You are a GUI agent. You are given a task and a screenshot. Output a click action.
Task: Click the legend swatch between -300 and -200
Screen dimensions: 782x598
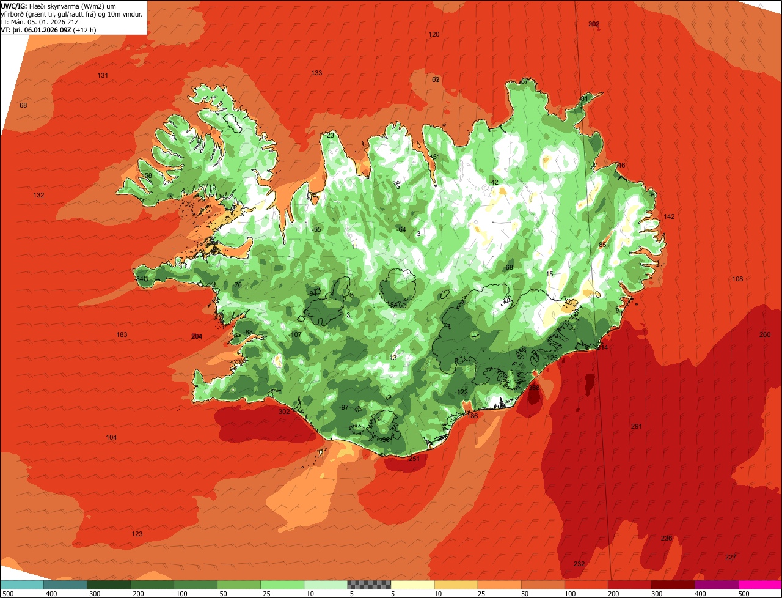tap(109, 585)
